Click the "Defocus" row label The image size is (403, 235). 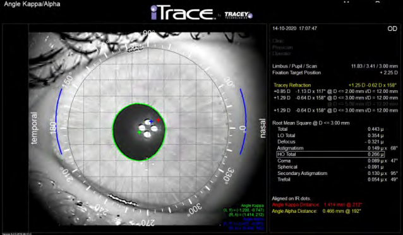pos(286,142)
